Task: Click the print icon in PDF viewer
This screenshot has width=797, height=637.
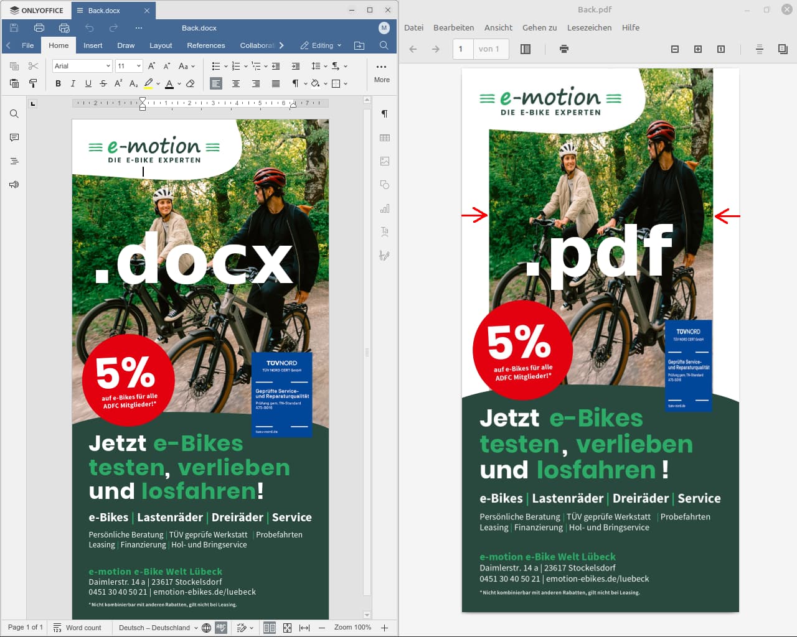Action: coord(564,49)
